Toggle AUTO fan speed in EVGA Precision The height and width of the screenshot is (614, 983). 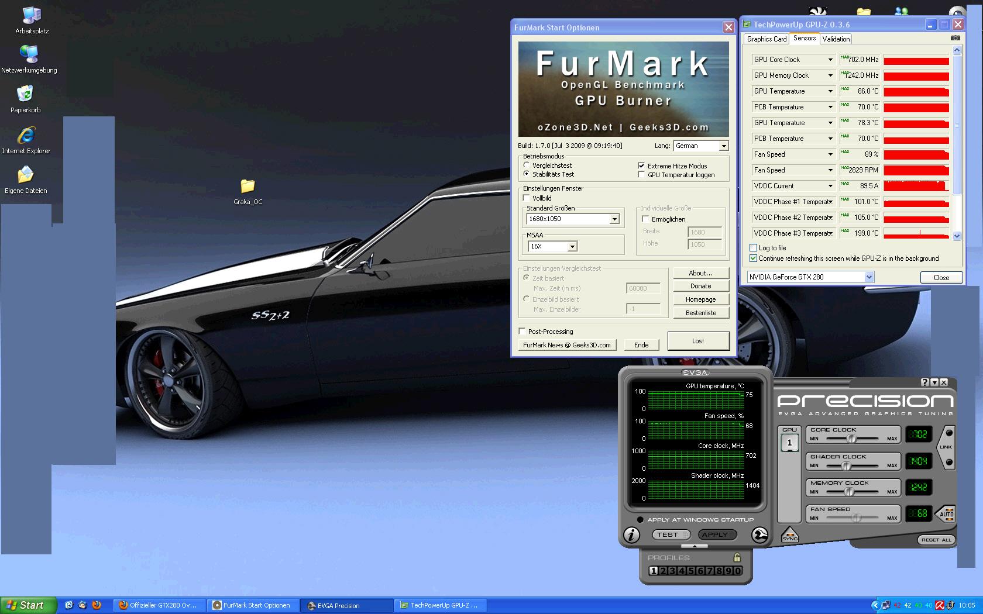(x=946, y=514)
